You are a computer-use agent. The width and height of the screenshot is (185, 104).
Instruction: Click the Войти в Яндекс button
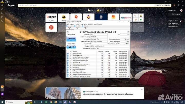[175, 14]
